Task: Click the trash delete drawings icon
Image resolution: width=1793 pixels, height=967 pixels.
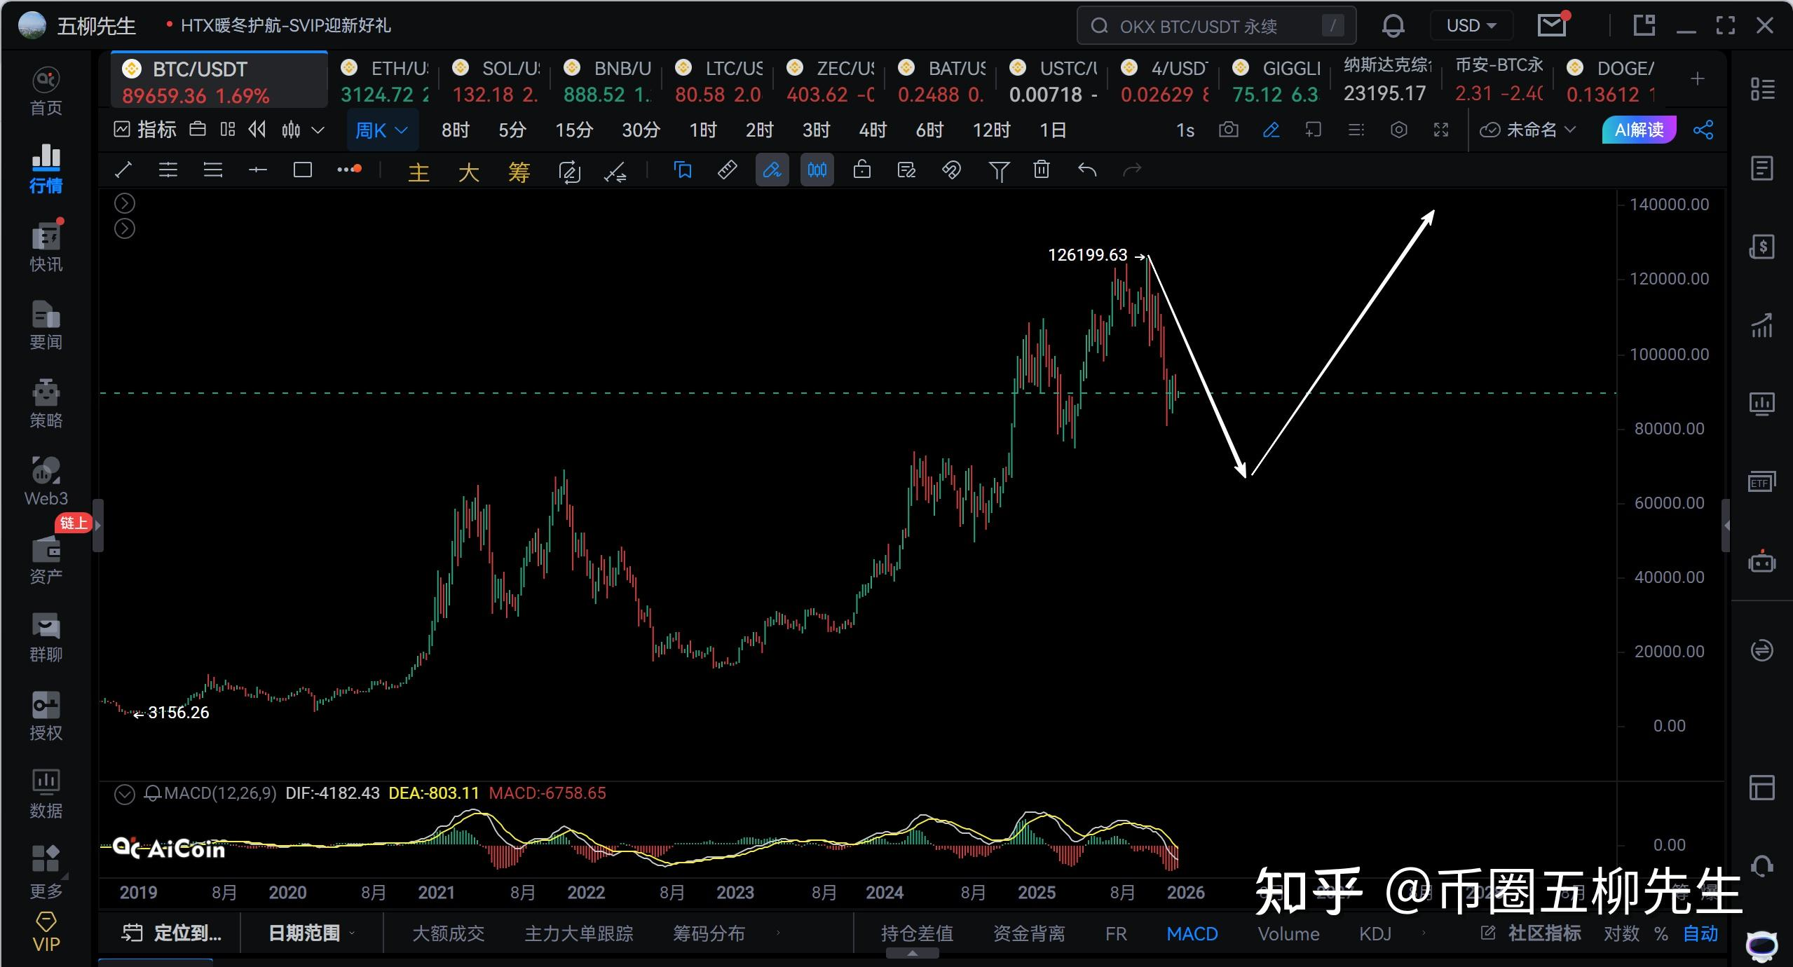Action: pos(1042,170)
